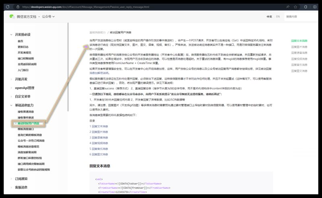Click the sidebar vertical scrollbar
322x198 pixels.
(68, 67)
